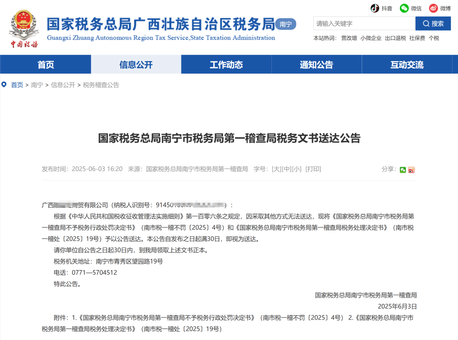
Task: Open the 微博 (Weibo) icon at top
Action: (x=433, y=8)
